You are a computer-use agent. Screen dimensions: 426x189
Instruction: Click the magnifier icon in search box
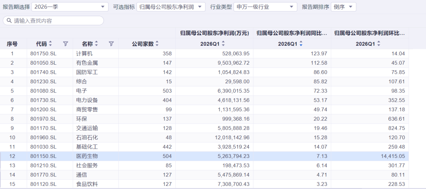pos(9,21)
